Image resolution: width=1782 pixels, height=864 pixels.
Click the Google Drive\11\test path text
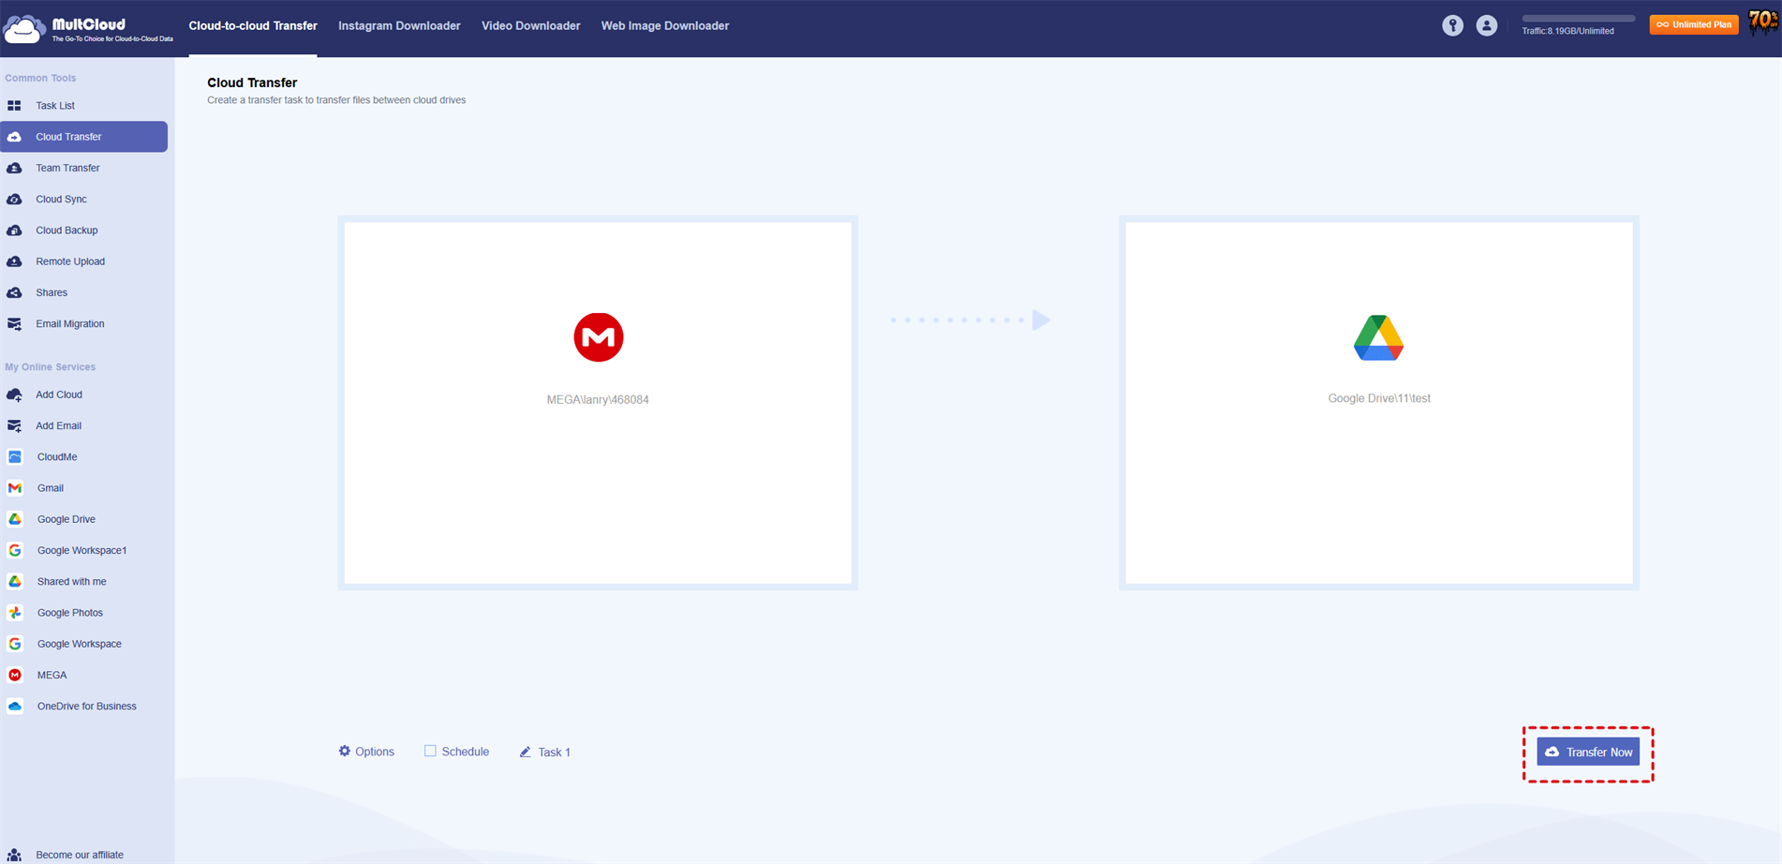[x=1379, y=398]
